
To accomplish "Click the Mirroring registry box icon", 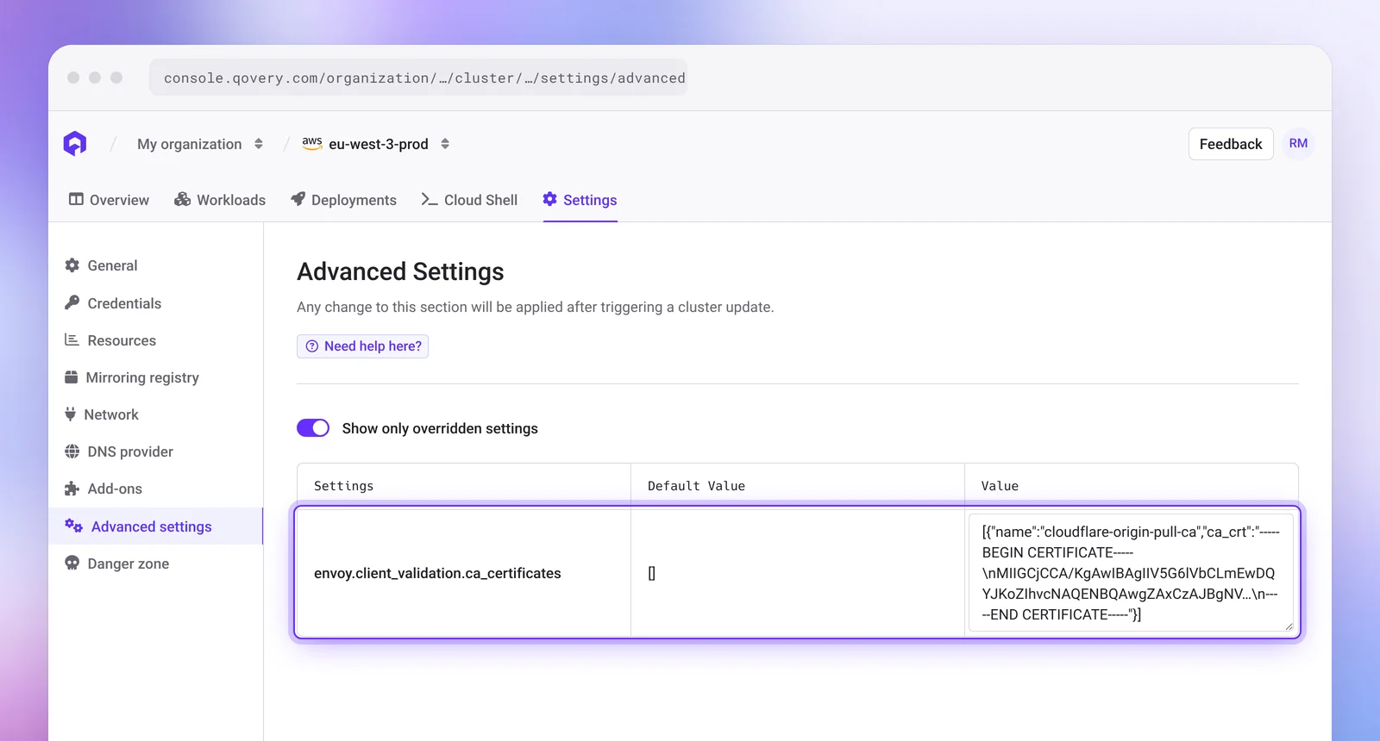I will [72, 377].
